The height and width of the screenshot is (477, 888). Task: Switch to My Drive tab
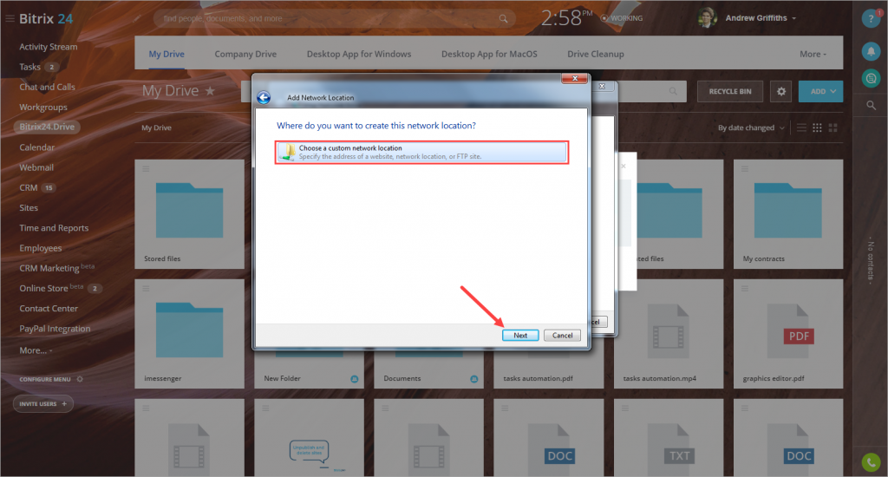[x=166, y=54]
